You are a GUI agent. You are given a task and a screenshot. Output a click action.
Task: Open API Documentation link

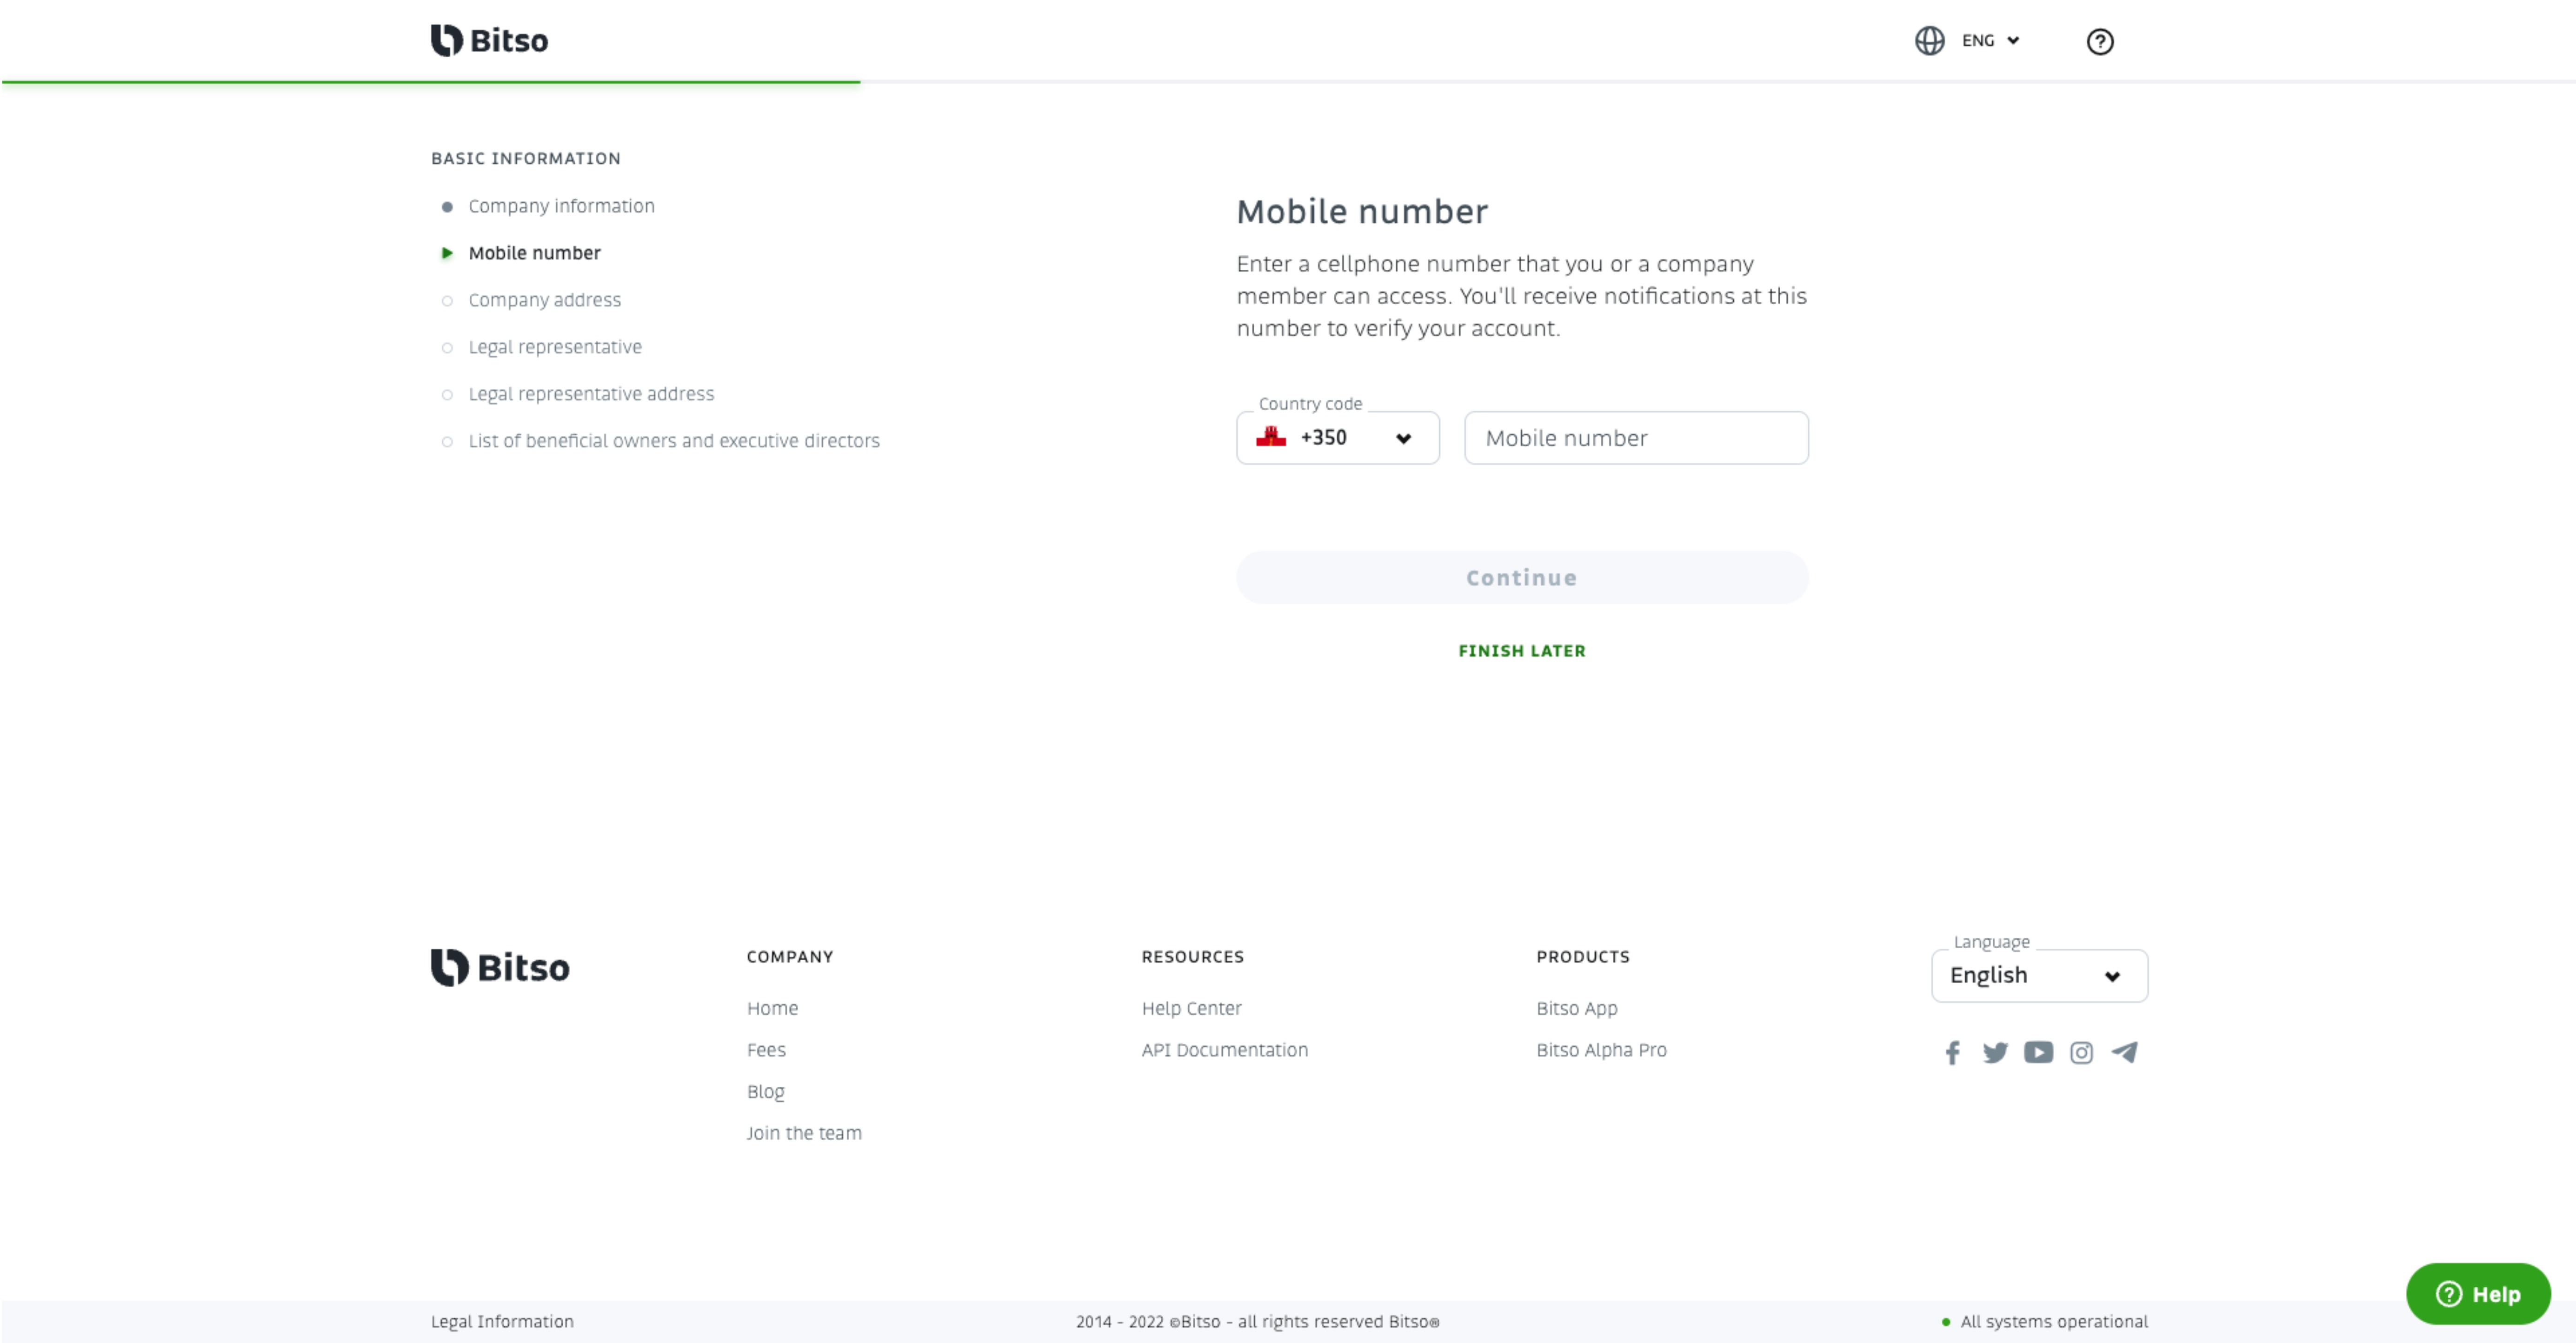(1224, 1050)
